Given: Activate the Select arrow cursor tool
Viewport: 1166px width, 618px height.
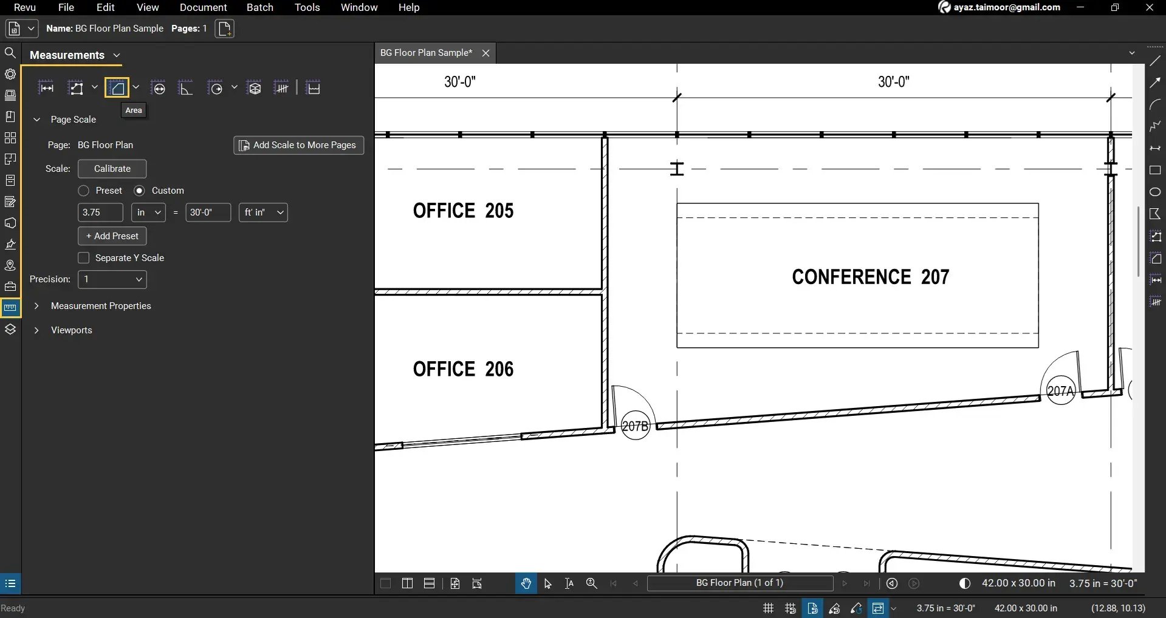Looking at the screenshot, I should point(547,583).
